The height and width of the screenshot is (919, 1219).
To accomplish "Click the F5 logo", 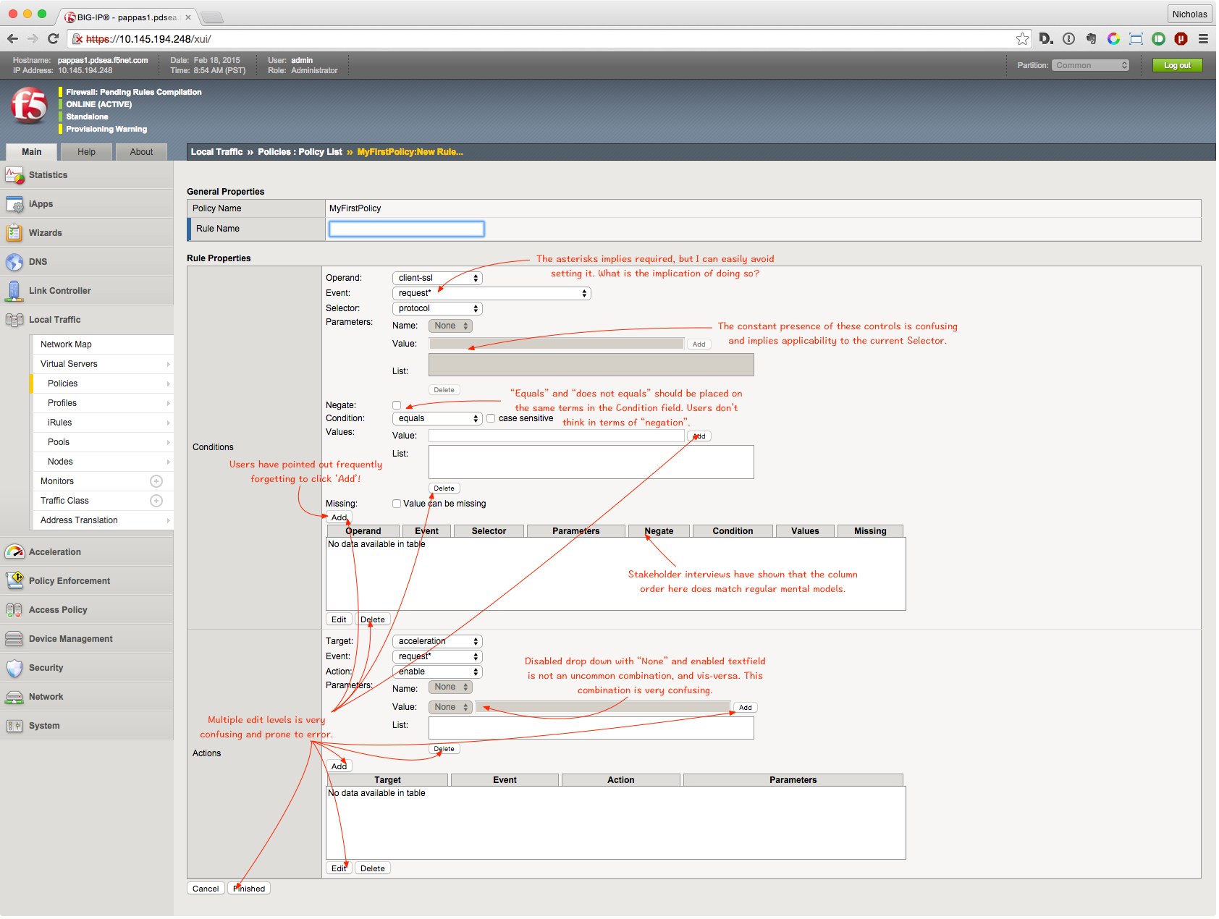I will pos(29,106).
